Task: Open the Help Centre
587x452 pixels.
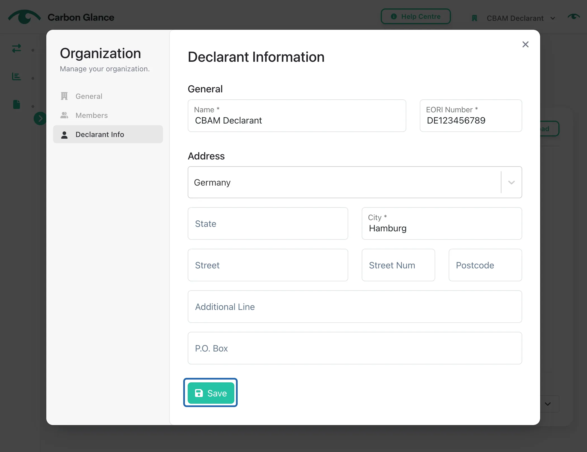Action: coord(416,17)
